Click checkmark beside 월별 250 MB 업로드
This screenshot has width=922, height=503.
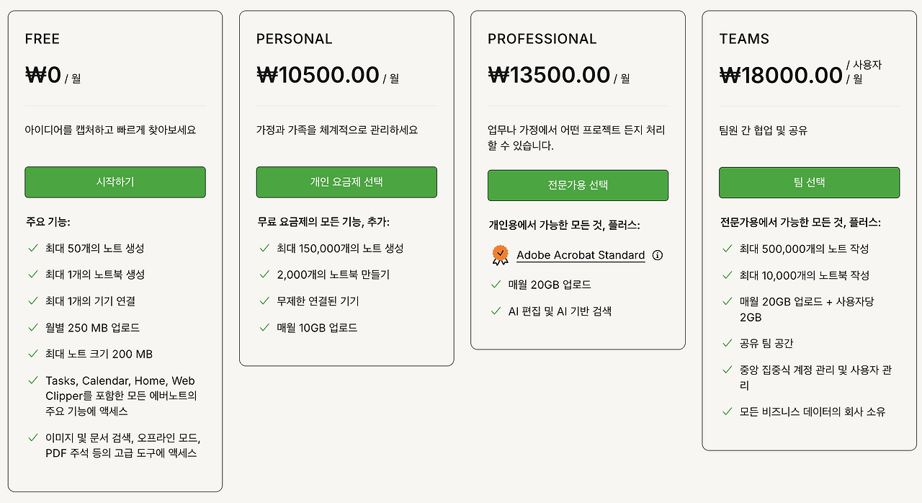[x=32, y=328]
